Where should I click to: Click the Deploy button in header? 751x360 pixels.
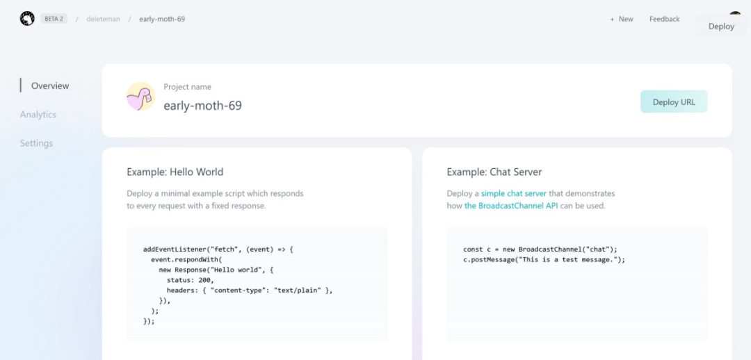point(721,26)
